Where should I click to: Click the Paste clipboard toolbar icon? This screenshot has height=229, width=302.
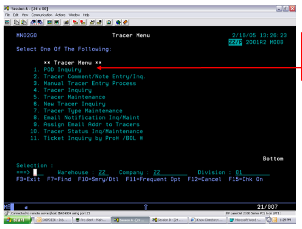click(24, 23)
